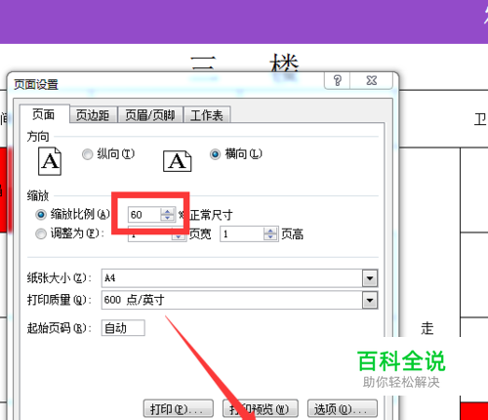Click the 卫 cell text in worksheet
The width and height of the screenshot is (488, 420).
point(480,119)
